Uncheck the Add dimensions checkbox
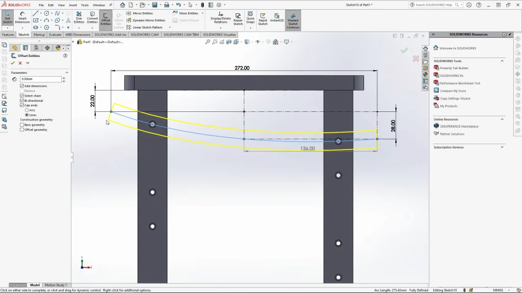The height and width of the screenshot is (293, 522). tap(22, 86)
